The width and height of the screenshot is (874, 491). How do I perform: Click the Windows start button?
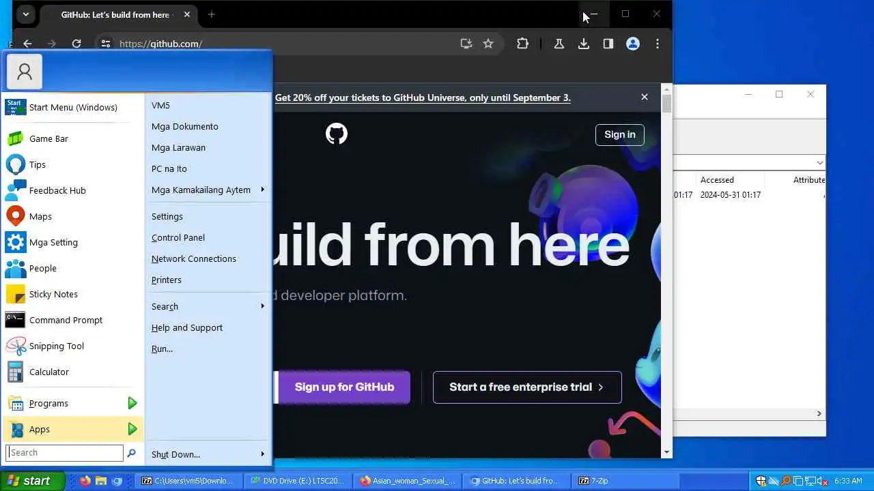pyautogui.click(x=32, y=481)
